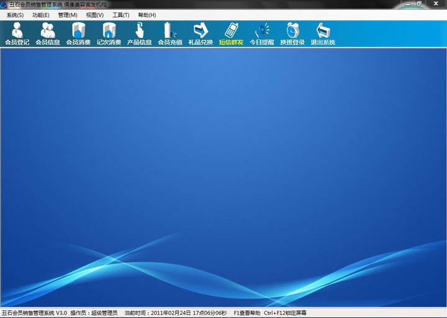Click status bar text 操作员：超级管理员

point(94,313)
